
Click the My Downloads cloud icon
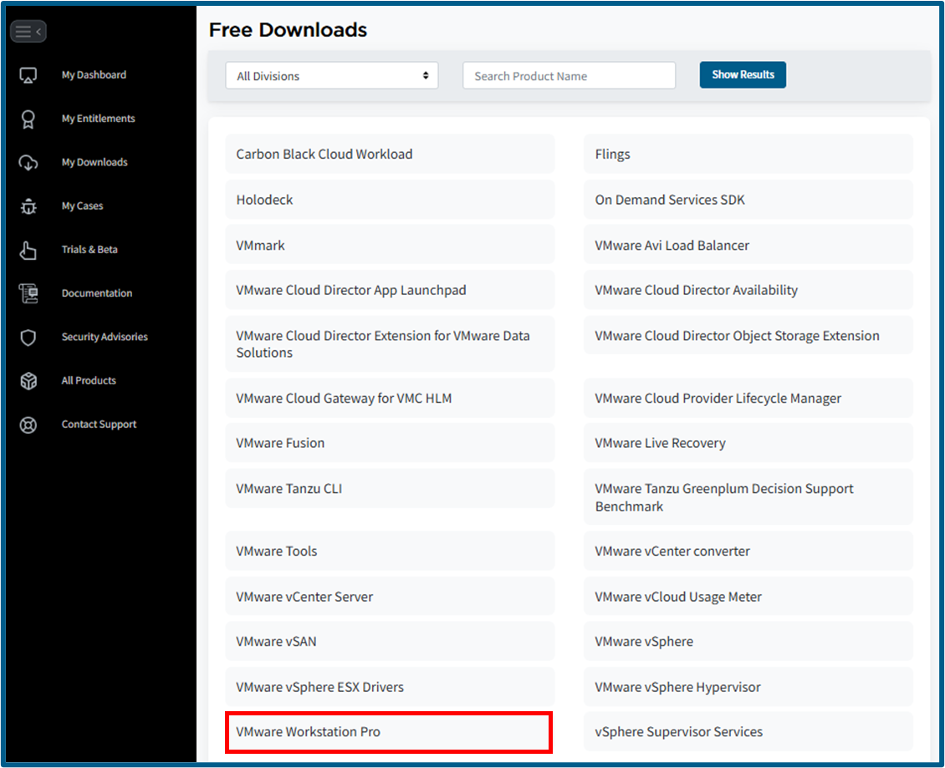28,163
